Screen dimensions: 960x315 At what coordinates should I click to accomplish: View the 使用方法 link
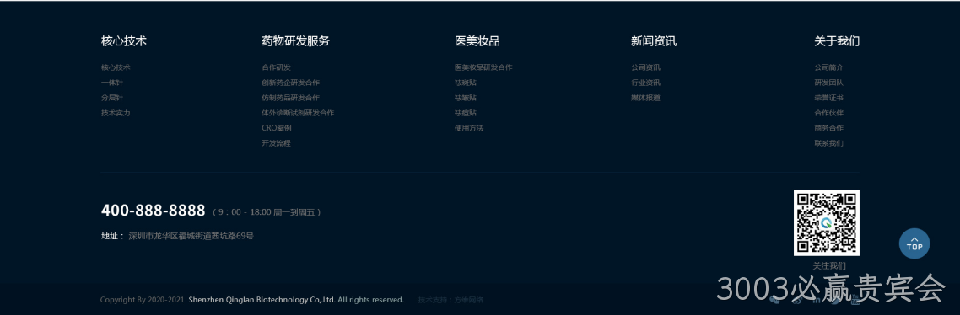pyautogui.click(x=469, y=129)
